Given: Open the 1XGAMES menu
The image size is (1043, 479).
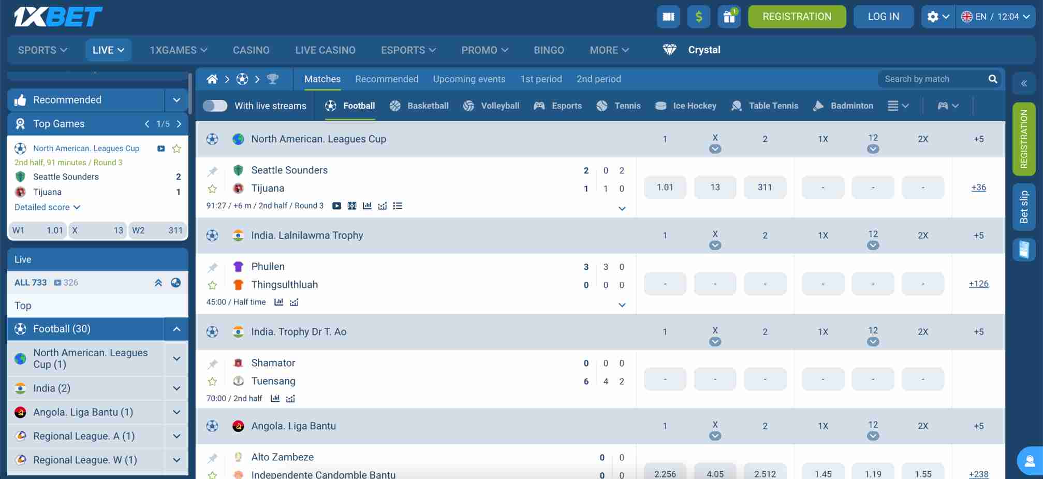Looking at the screenshot, I should point(179,50).
